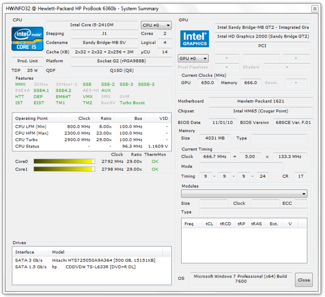Click the Codename Sandy Bridge-MB SV field
Screen dimensions: 325x297
[104, 43]
